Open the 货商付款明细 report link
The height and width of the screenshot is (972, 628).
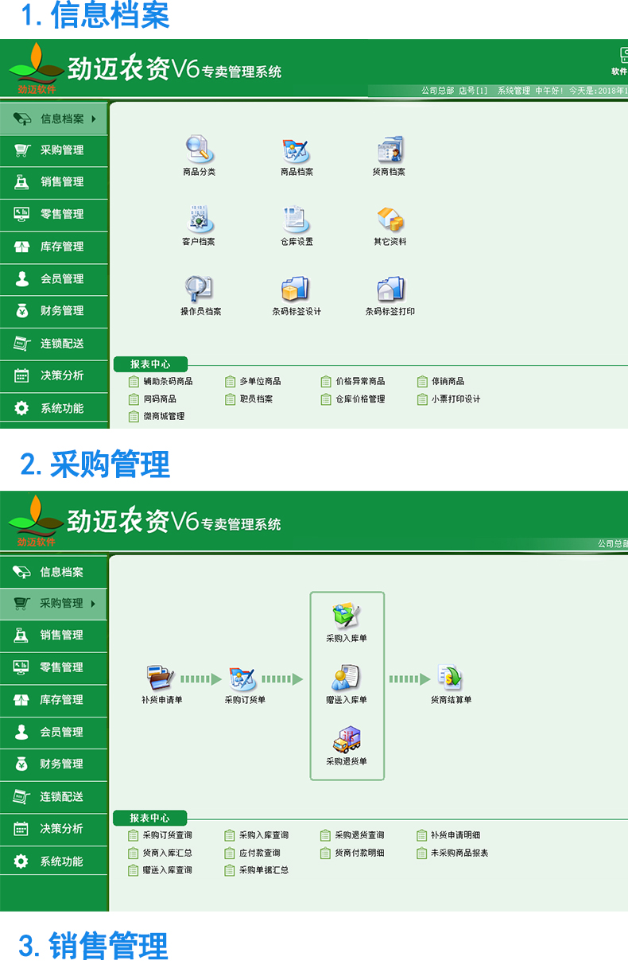(352, 853)
